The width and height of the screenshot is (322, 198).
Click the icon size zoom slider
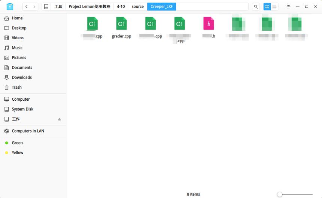[x=295, y=194]
